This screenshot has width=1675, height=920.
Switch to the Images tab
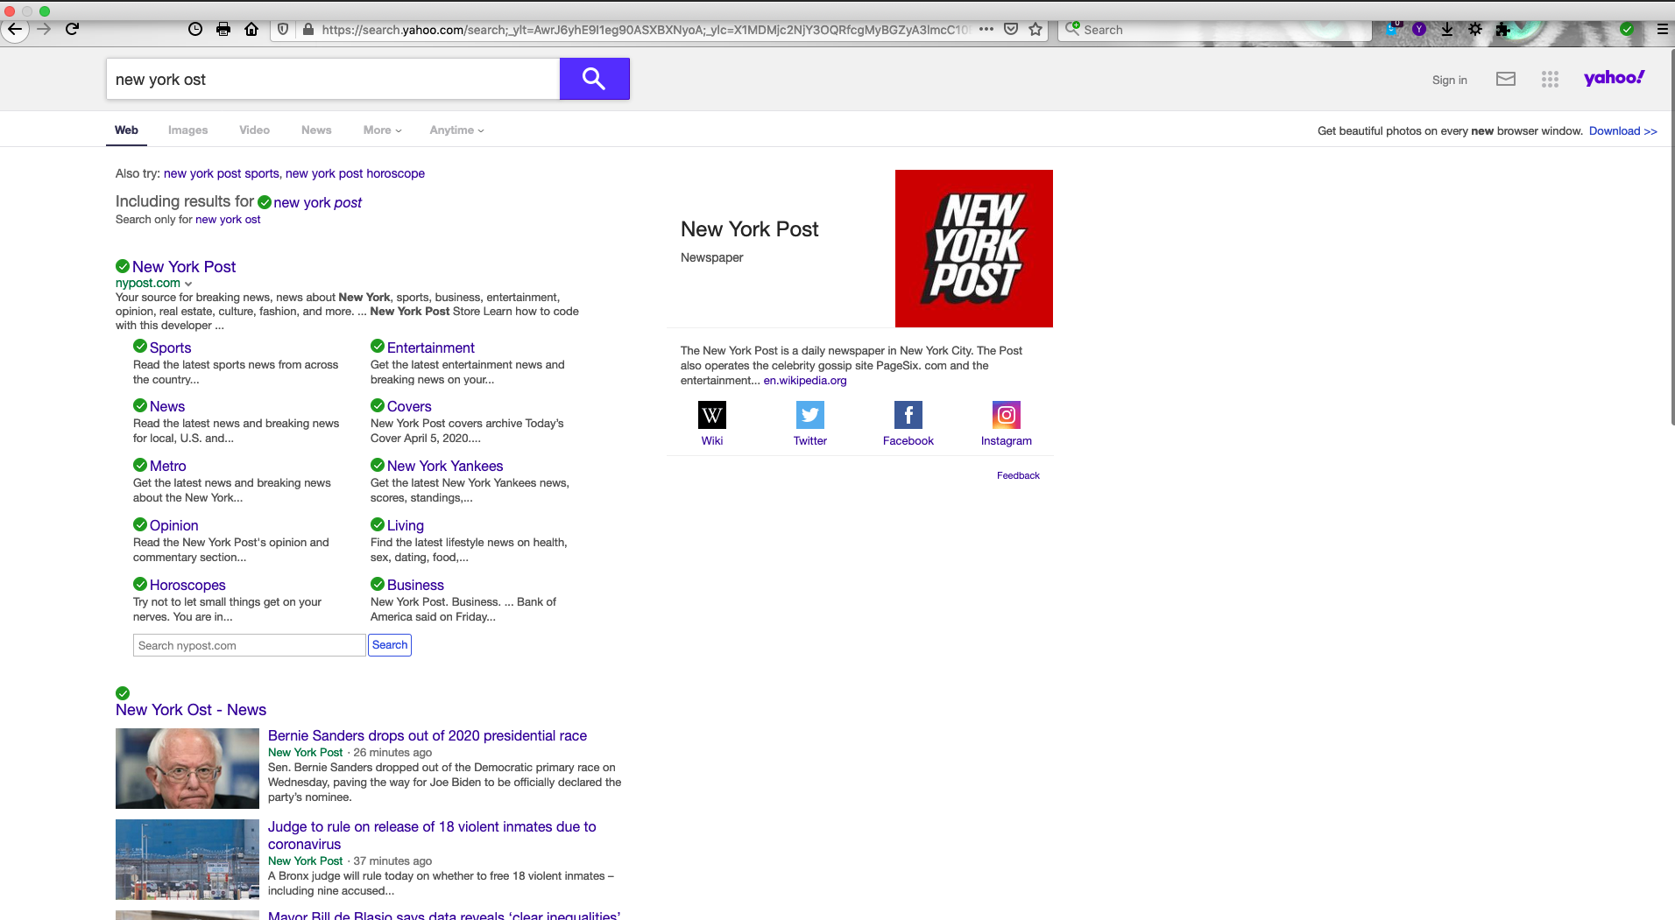coord(188,130)
